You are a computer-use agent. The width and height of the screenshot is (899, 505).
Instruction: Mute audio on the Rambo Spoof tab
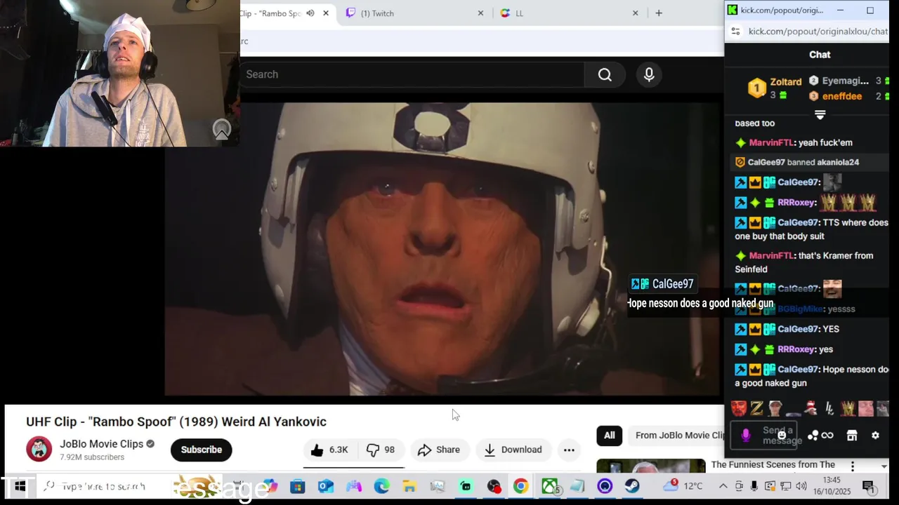tap(310, 13)
